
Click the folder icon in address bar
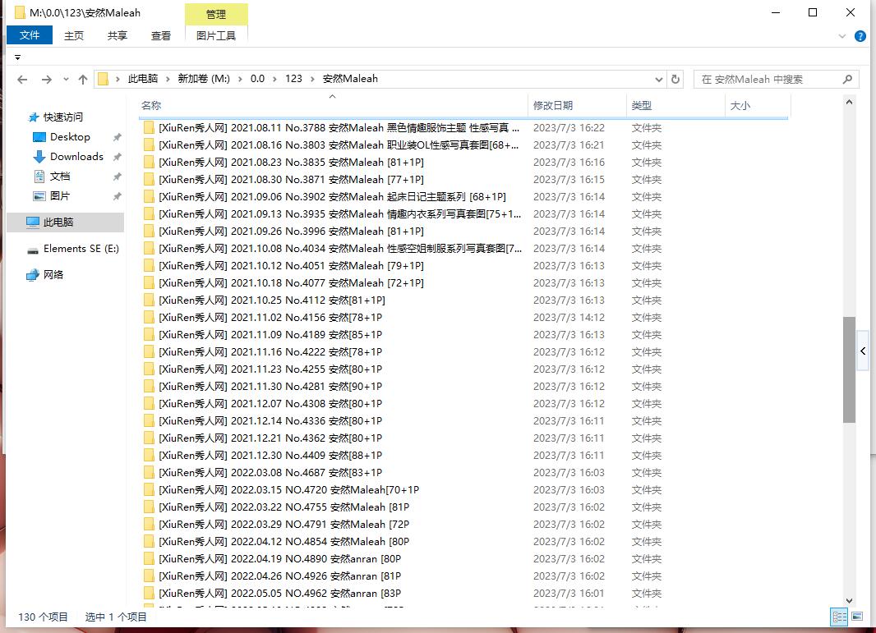point(103,79)
